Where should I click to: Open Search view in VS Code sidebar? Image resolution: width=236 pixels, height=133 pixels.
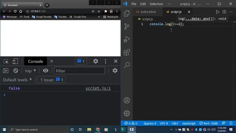coord(127,65)
